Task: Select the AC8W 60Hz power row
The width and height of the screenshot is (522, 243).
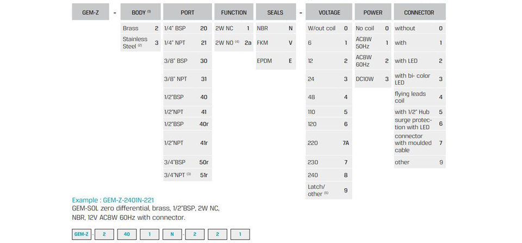Action: (x=373, y=61)
